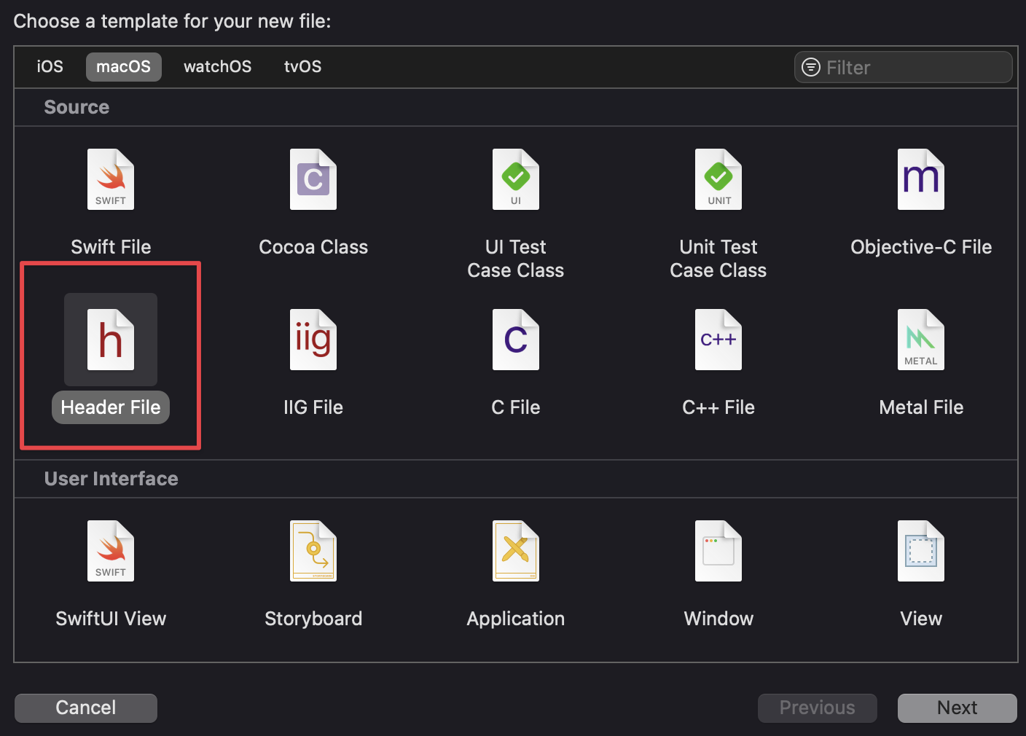This screenshot has height=736, width=1026.
Task: Focus the Filter text field
Action: 904,67
